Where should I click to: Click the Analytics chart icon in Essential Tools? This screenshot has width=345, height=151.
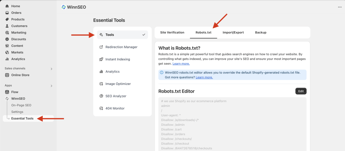click(101, 71)
